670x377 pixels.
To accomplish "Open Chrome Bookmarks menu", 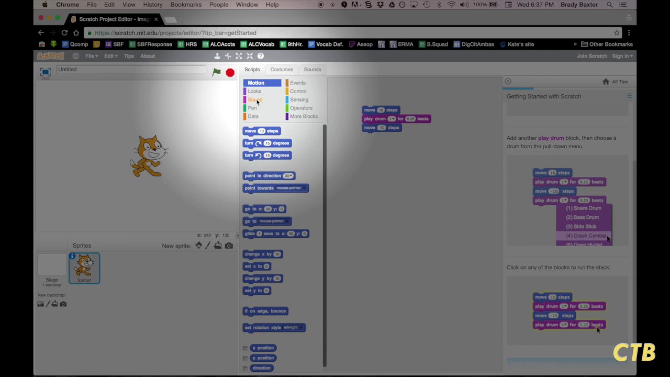I will coord(186,5).
